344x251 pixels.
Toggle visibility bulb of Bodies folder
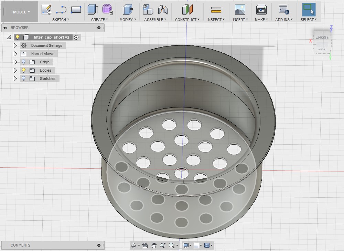point(23,70)
